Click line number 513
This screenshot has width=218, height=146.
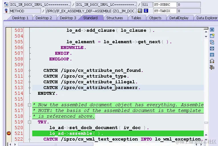pyautogui.click(x=19, y=88)
